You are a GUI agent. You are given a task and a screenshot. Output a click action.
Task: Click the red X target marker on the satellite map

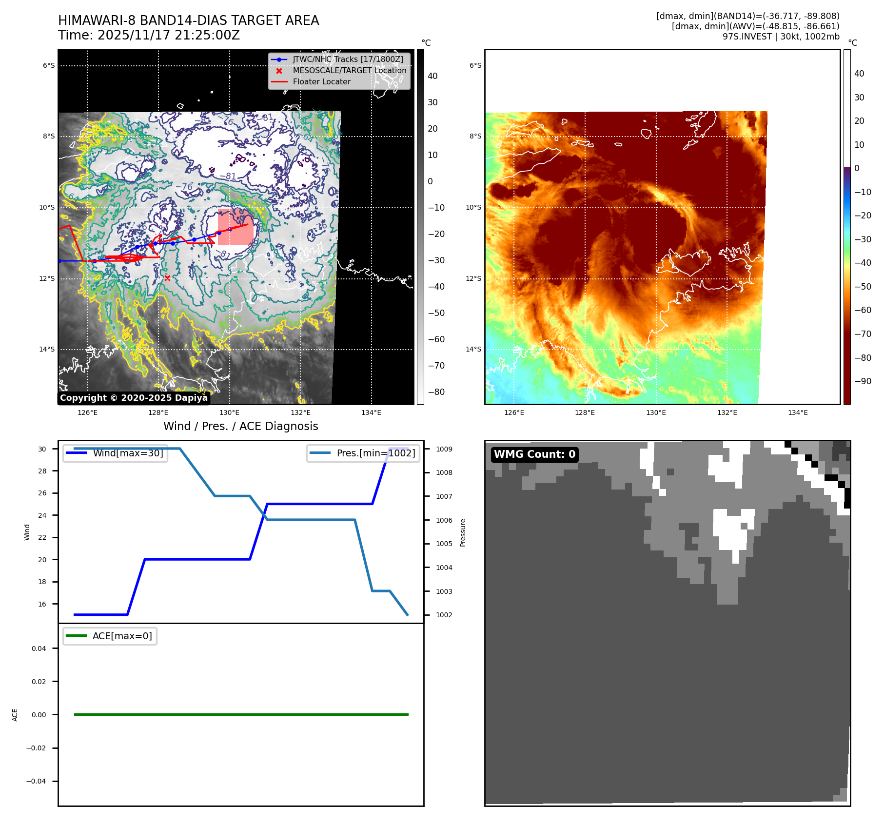point(167,278)
